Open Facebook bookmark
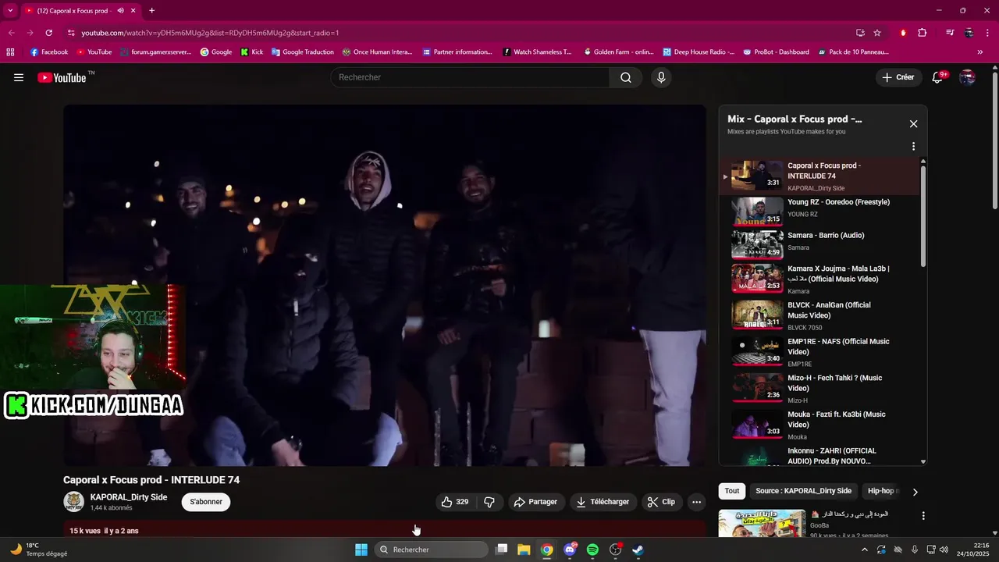This screenshot has width=999, height=562. [x=49, y=52]
